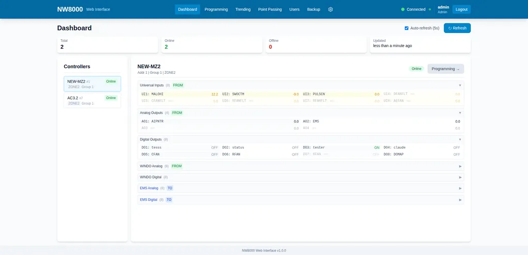Expand the WINDO Digital section arrow
528x255 pixels.
click(460, 177)
